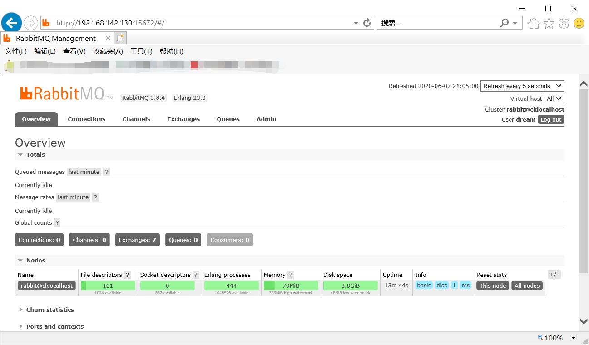
Task: Click the Queues: 0 count button
Action: click(183, 240)
